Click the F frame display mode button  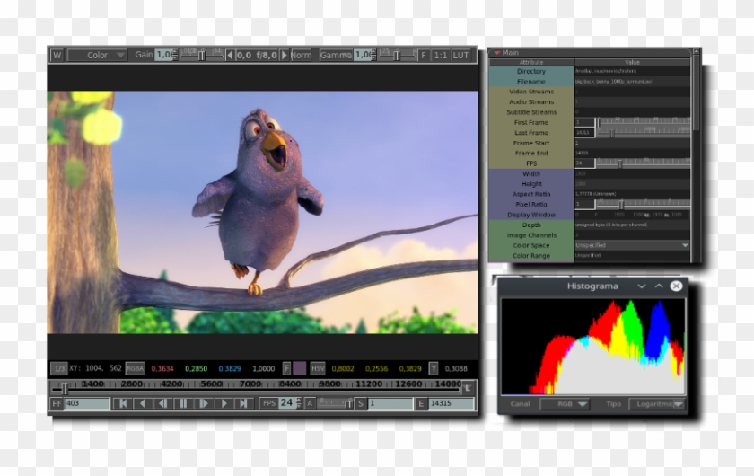click(57, 403)
